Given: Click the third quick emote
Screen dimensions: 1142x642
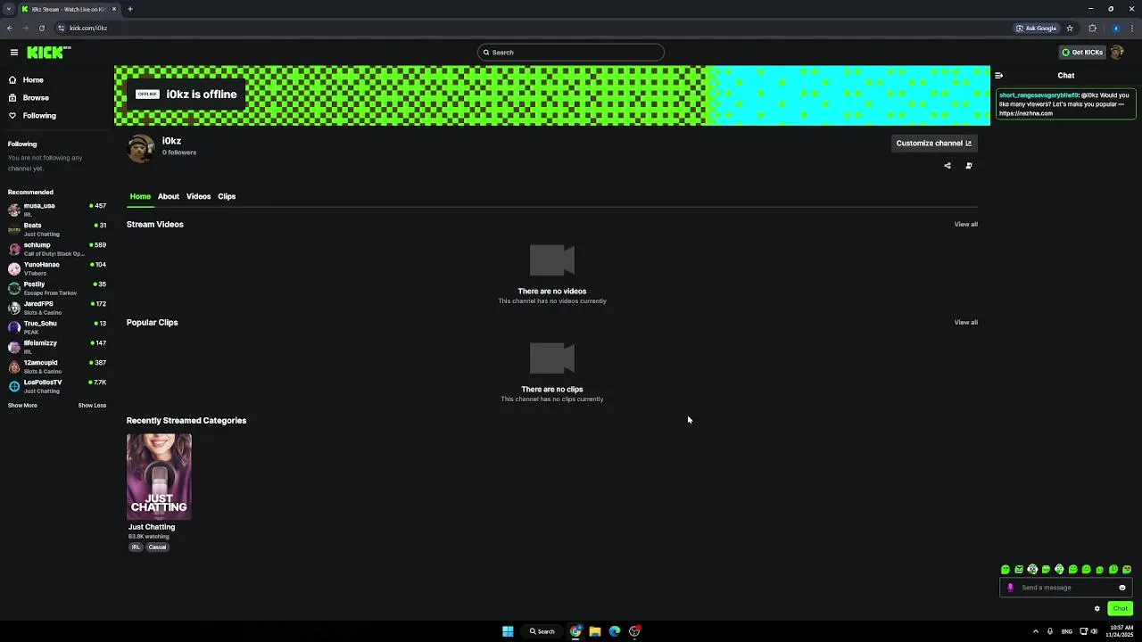Looking at the screenshot, I should pos(1032,570).
